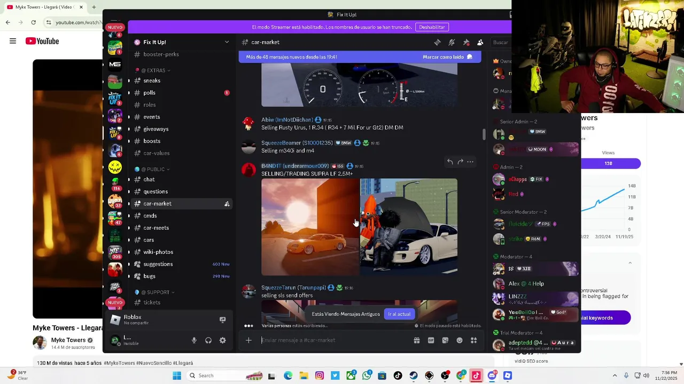Click Myke Towers channel name link
Image resolution: width=684 pixels, height=384 pixels.
tap(68, 340)
